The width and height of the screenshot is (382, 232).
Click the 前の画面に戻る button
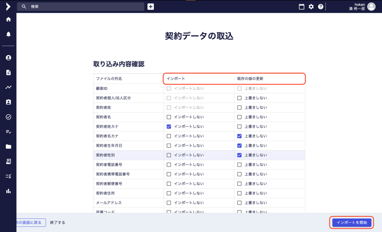click(31, 222)
